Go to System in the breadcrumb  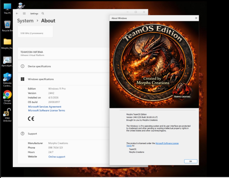click(x=25, y=21)
